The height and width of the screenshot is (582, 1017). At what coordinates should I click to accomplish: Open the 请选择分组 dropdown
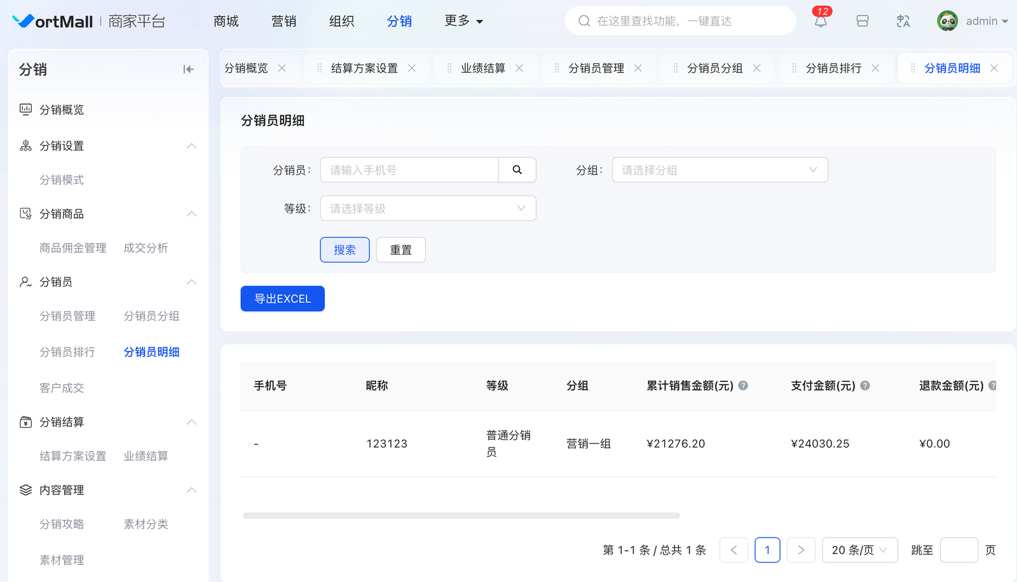pos(720,170)
